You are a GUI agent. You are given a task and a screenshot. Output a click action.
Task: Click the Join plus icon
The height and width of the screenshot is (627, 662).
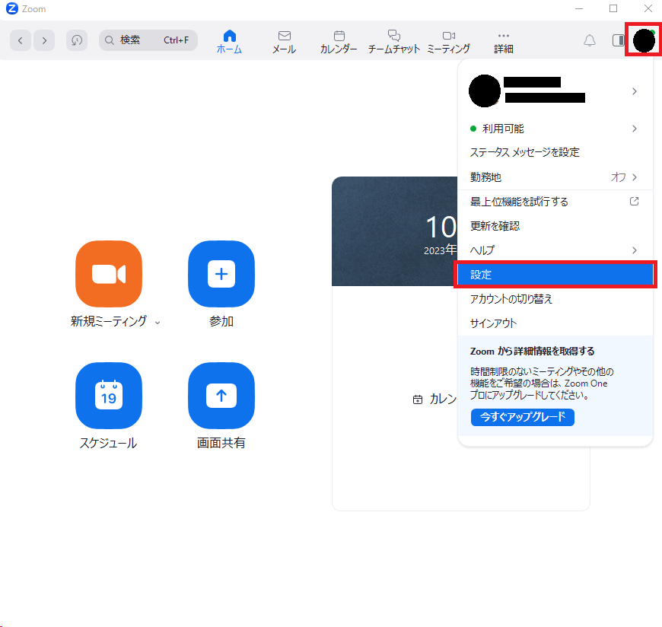(221, 274)
